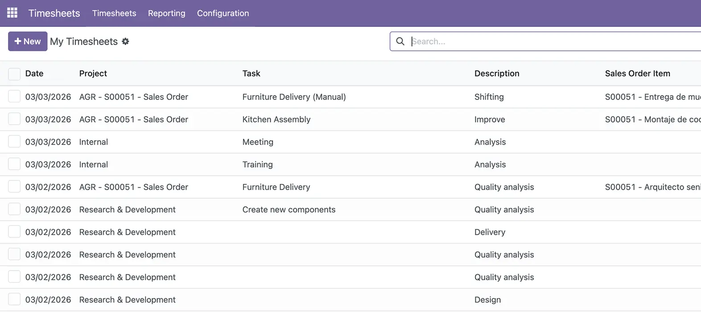Click the Description column header
The image size is (701, 312).
click(496, 74)
